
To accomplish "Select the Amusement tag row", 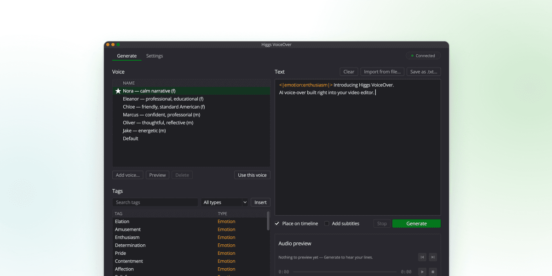I will tap(190, 230).
